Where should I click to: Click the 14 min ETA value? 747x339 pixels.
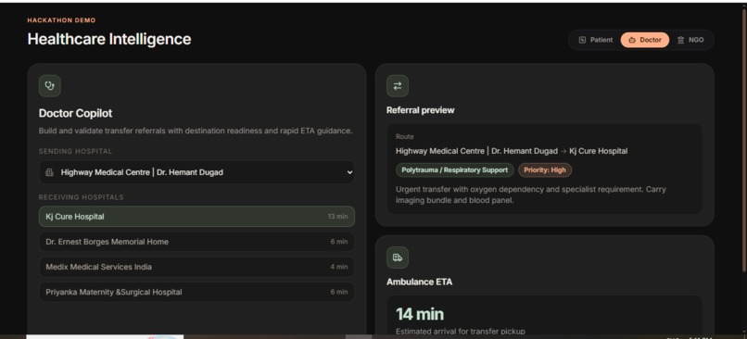[419, 314]
